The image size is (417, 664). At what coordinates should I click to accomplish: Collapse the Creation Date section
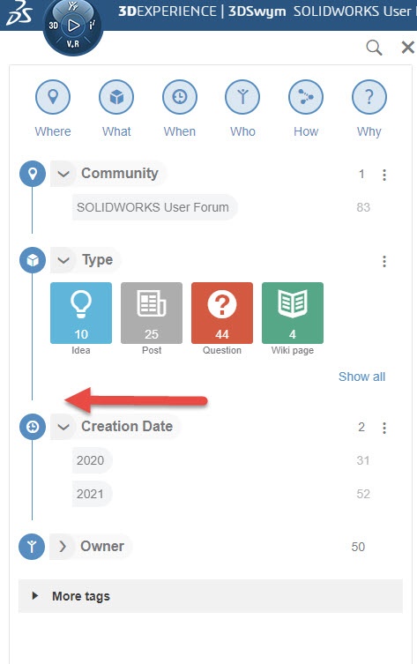(63, 427)
